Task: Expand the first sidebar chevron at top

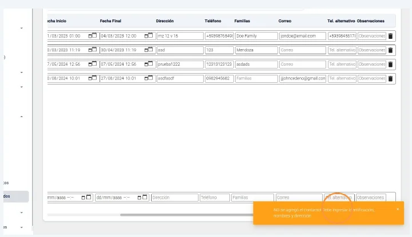Action: pos(22,28)
